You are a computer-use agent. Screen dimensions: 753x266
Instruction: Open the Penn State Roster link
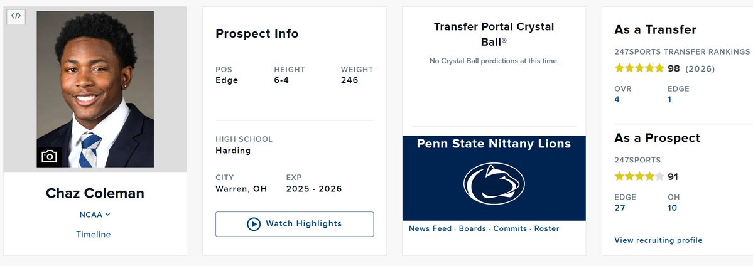click(x=546, y=228)
